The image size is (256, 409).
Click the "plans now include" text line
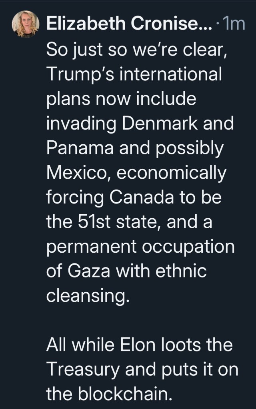121,99
